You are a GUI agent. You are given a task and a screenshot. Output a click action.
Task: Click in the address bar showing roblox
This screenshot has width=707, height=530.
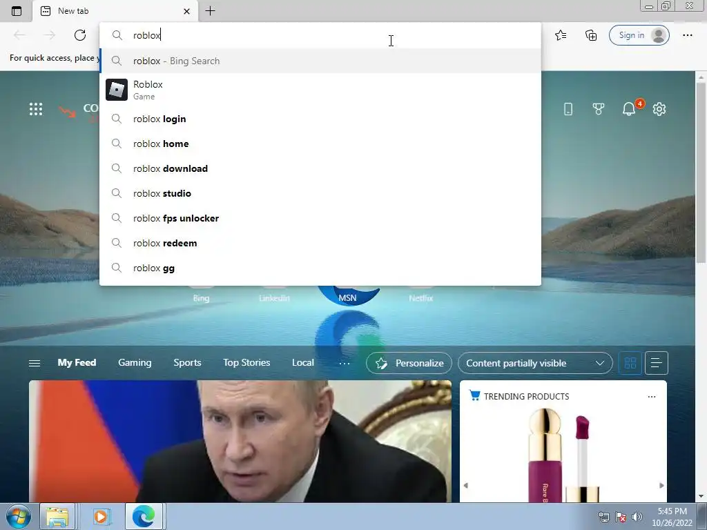click(320, 35)
